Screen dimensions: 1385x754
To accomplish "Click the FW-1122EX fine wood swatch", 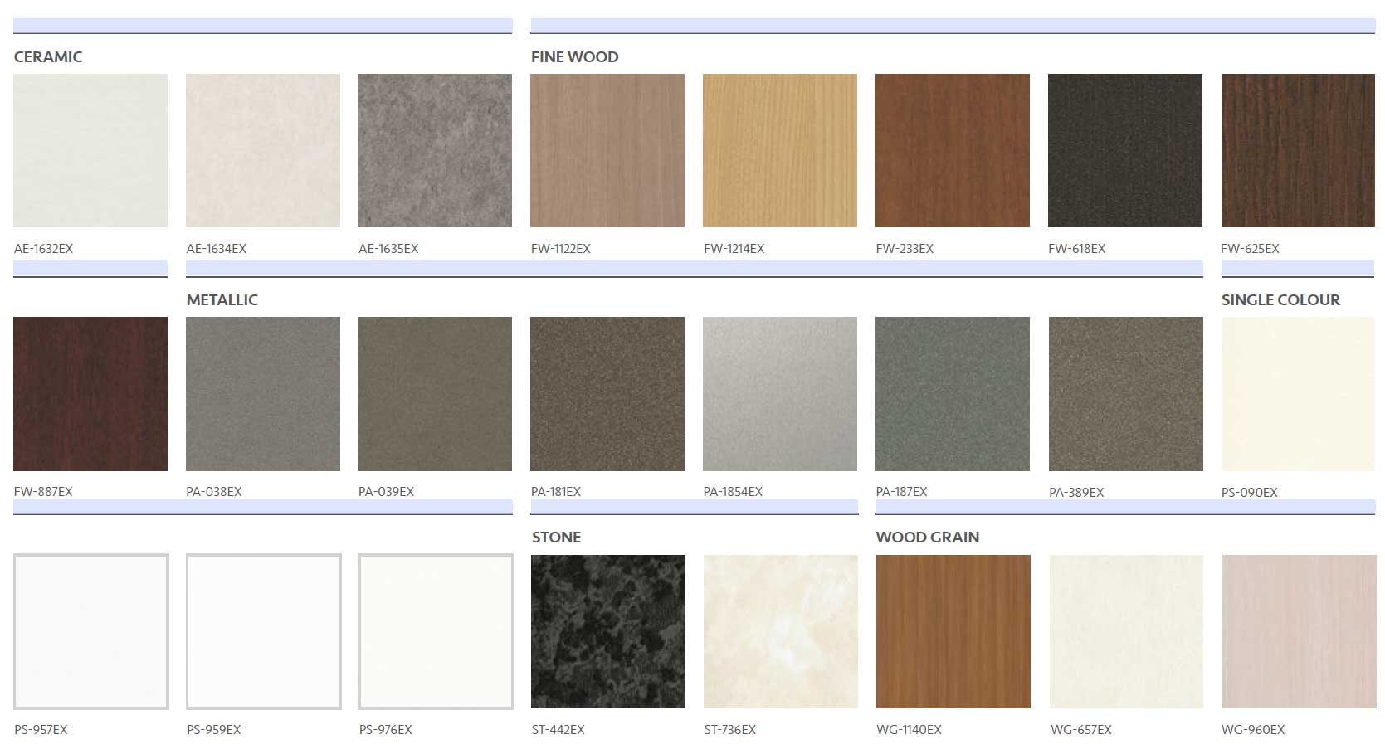I will click(x=607, y=150).
